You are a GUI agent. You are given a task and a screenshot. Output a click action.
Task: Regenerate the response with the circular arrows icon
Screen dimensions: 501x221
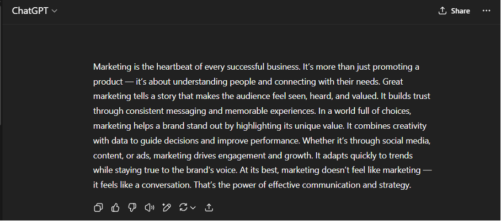click(x=183, y=207)
